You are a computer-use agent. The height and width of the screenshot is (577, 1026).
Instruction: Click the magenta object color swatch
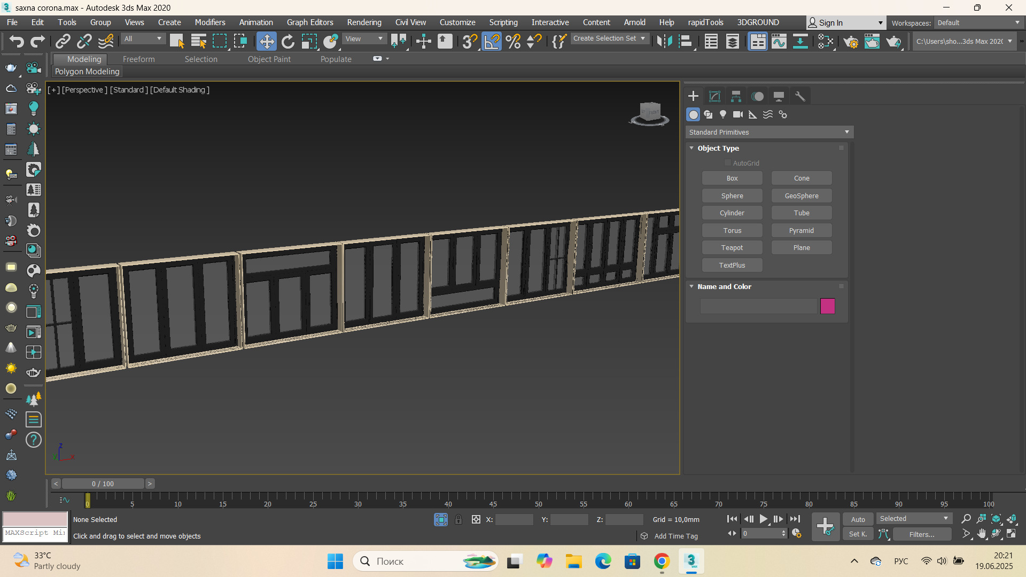827,306
